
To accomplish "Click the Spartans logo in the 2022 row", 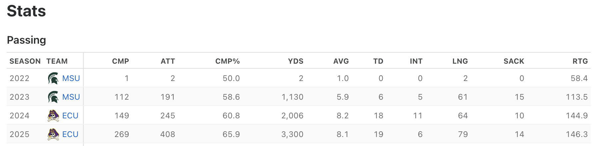I will coord(53,78).
